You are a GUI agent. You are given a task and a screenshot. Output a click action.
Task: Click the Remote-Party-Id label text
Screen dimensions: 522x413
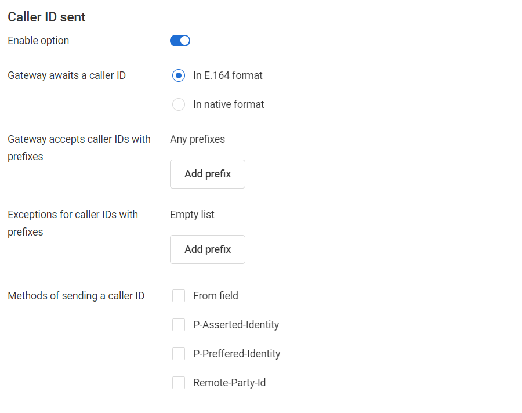click(x=229, y=383)
